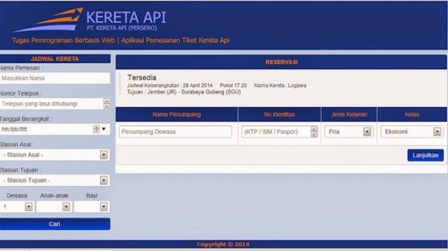Open the Tanggal Berangkat calendar dropdown arrow
This screenshot has height=251, width=448.
pos(104,129)
